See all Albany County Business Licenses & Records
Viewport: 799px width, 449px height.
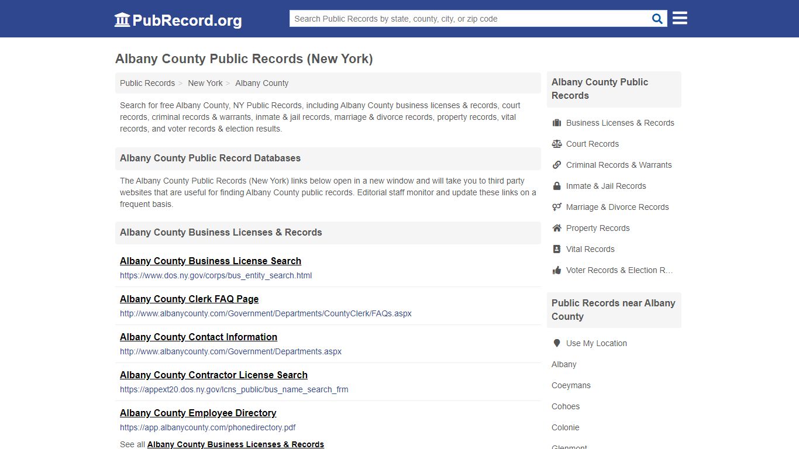pyautogui.click(x=236, y=444)
